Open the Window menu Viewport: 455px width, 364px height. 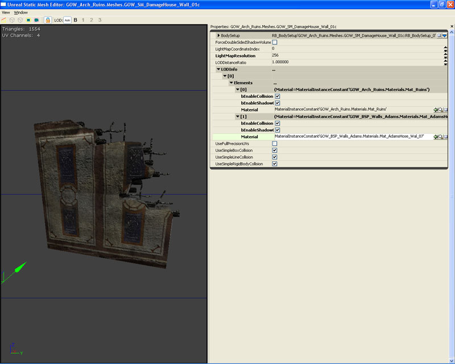[x=21, y=13]
